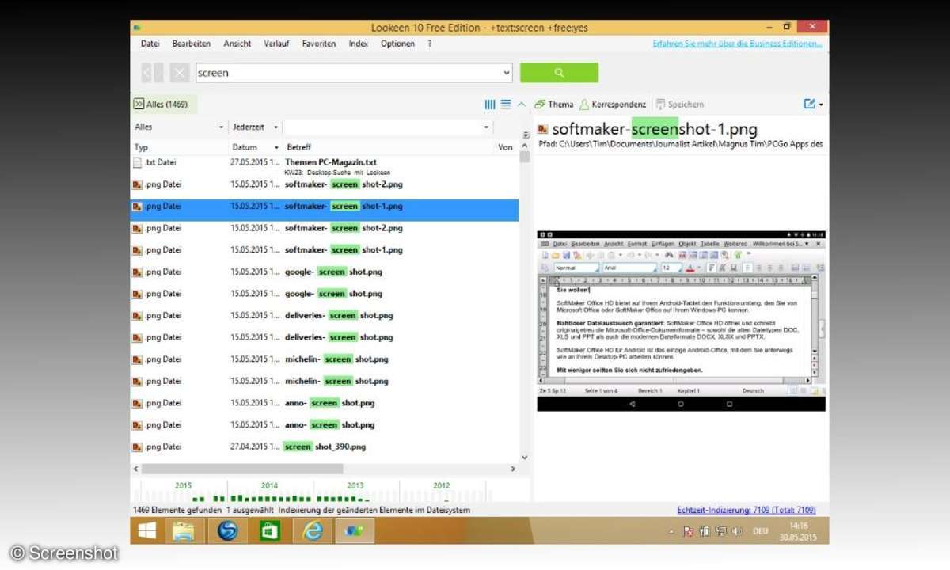
Task: Click the taskbar clock showing 14:16
Action: click(799, 531)
